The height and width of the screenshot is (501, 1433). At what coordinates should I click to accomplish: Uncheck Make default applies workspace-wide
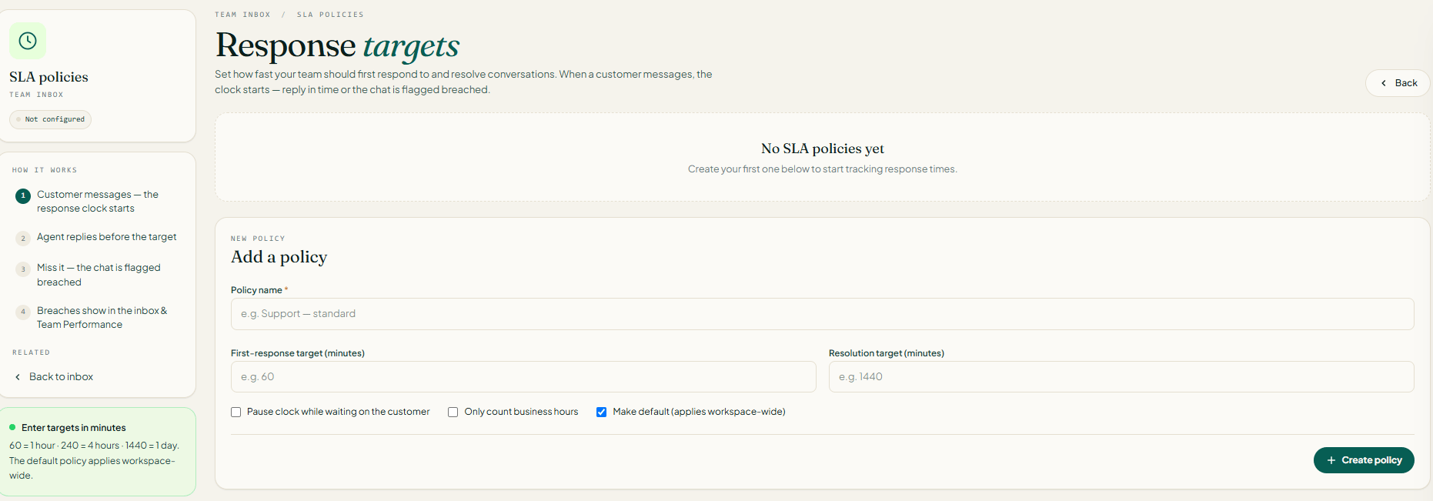pos(602,412)
